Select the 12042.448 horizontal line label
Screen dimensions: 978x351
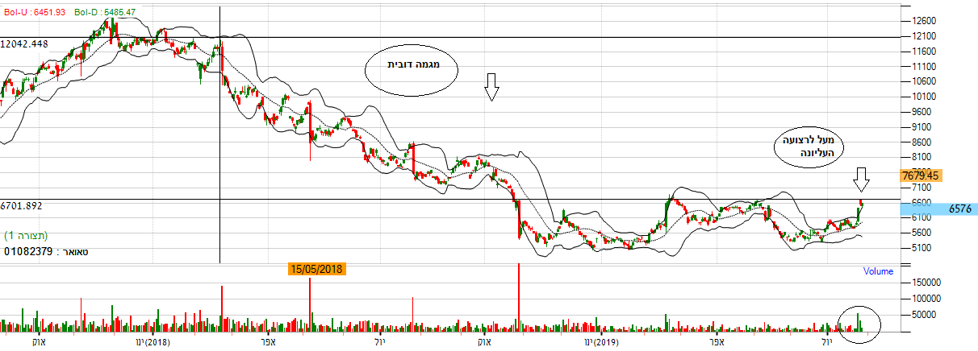26,45
